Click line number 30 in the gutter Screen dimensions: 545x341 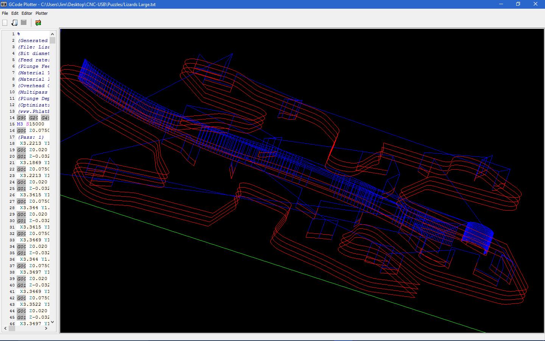[12, 221]
